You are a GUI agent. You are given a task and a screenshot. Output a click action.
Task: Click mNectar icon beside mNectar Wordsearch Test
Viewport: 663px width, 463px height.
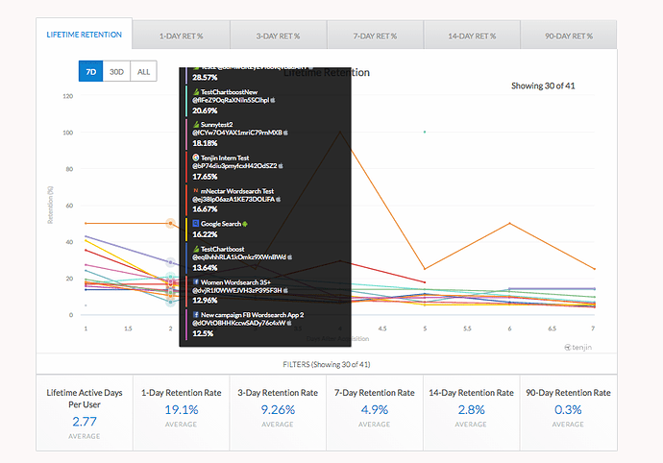[196, 191]
